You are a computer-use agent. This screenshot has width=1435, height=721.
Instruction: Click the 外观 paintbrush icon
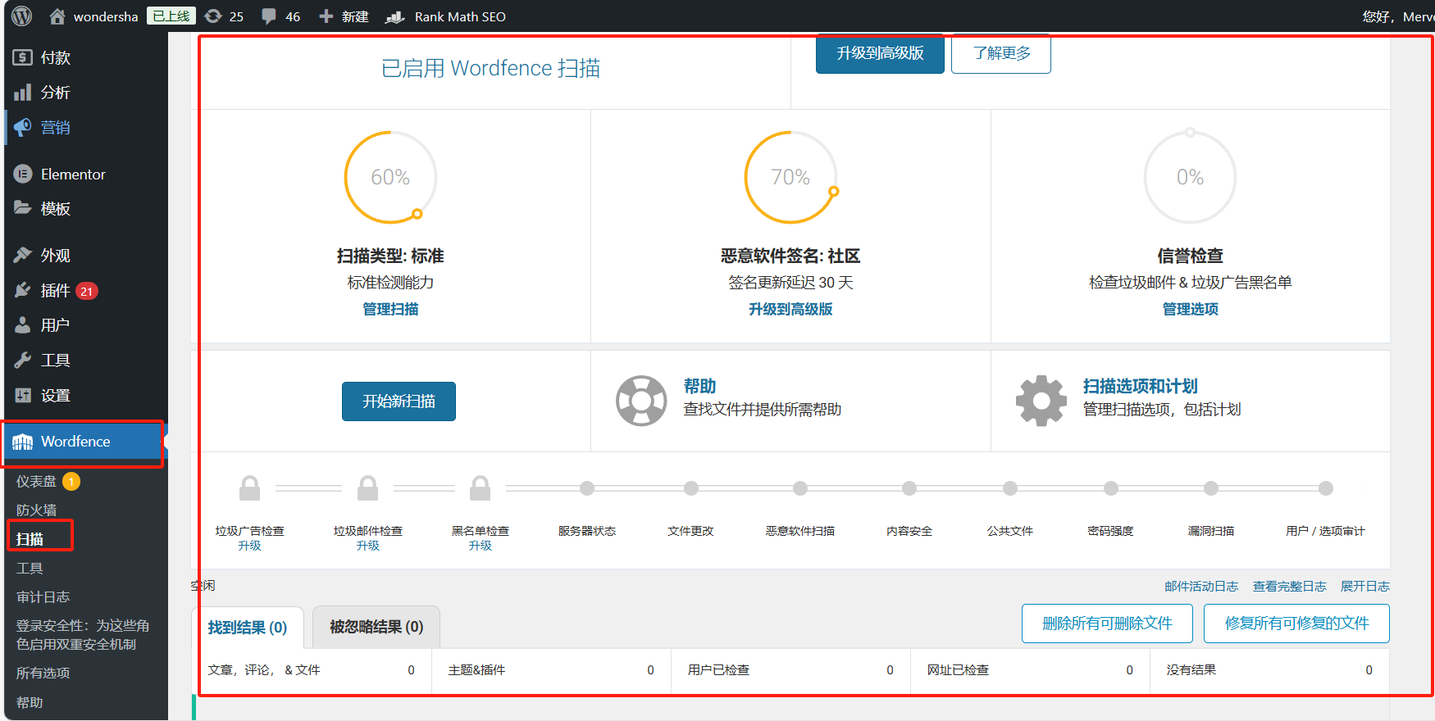click(x=23, y=255)
